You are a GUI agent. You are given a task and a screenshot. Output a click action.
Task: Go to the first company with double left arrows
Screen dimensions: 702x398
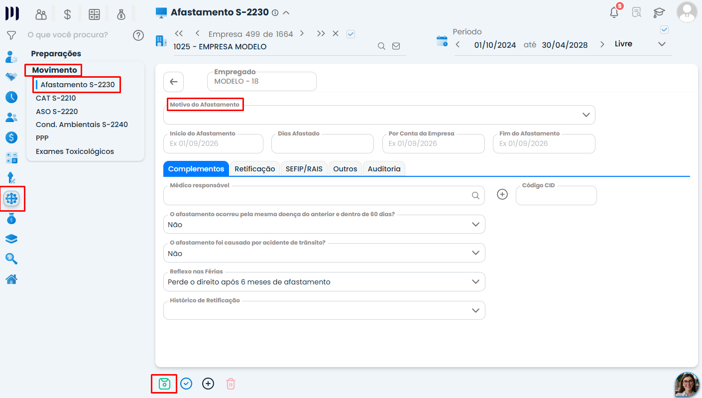[179, 33]
